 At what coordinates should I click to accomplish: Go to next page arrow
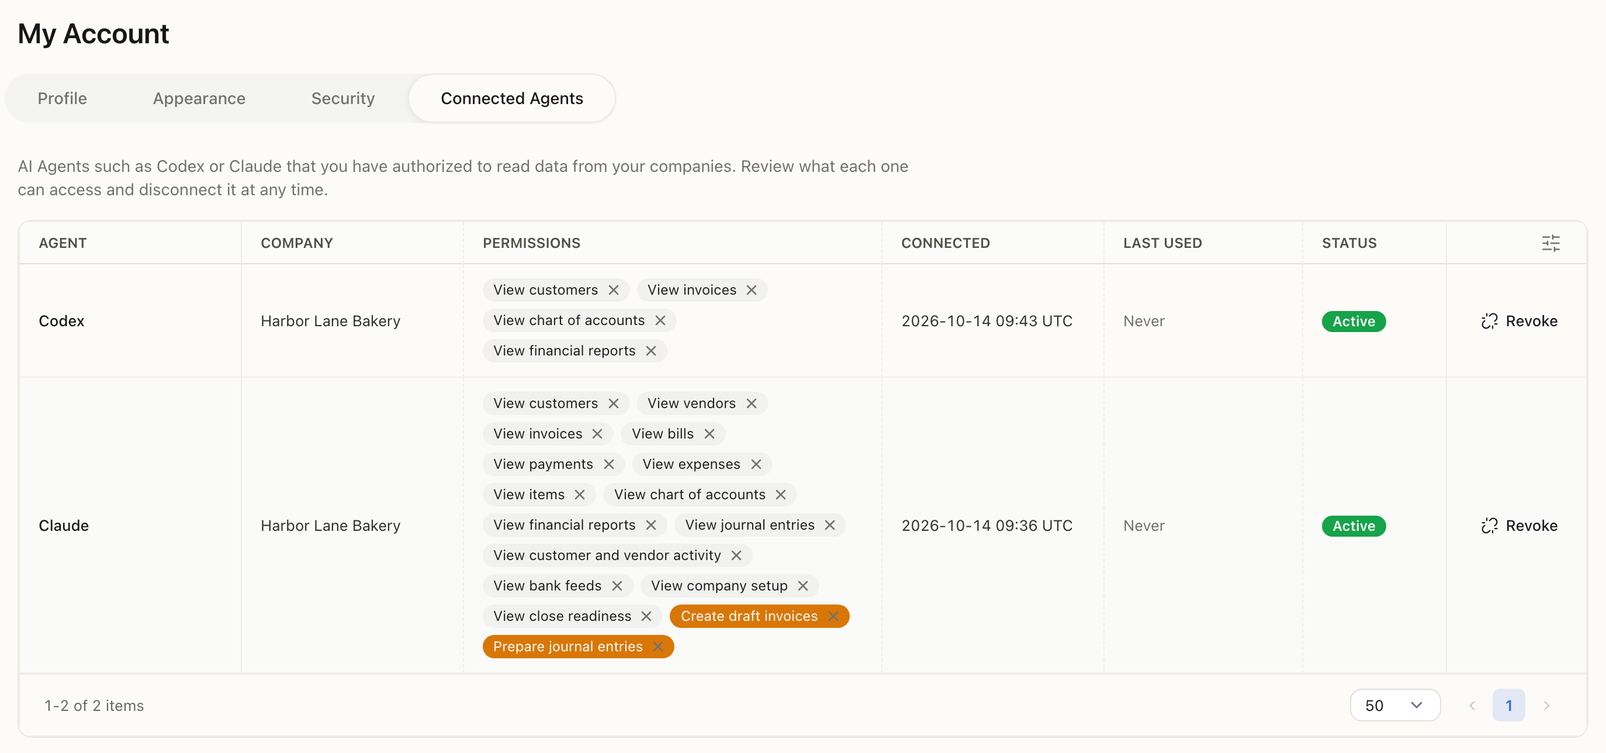pyautogui.click(x=1547, y=706)
